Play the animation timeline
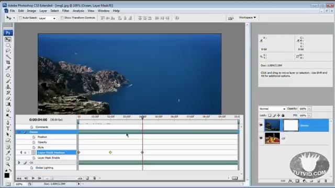 (33, 178)
